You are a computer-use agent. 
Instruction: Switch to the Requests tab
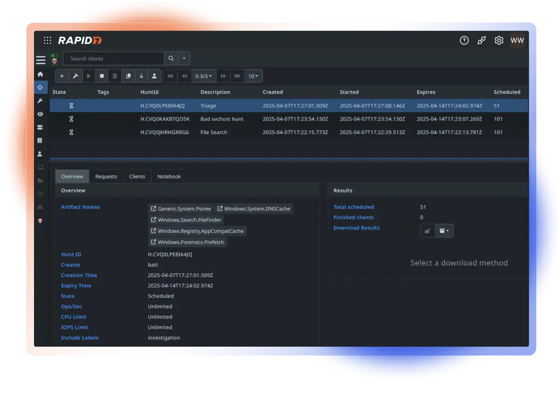(106, 177)
